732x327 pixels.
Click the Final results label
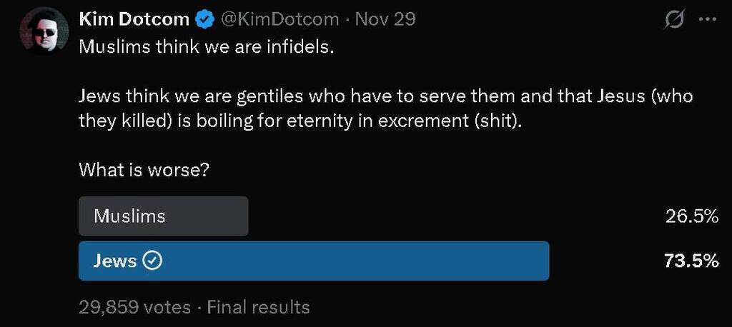(x=258, y=308)
